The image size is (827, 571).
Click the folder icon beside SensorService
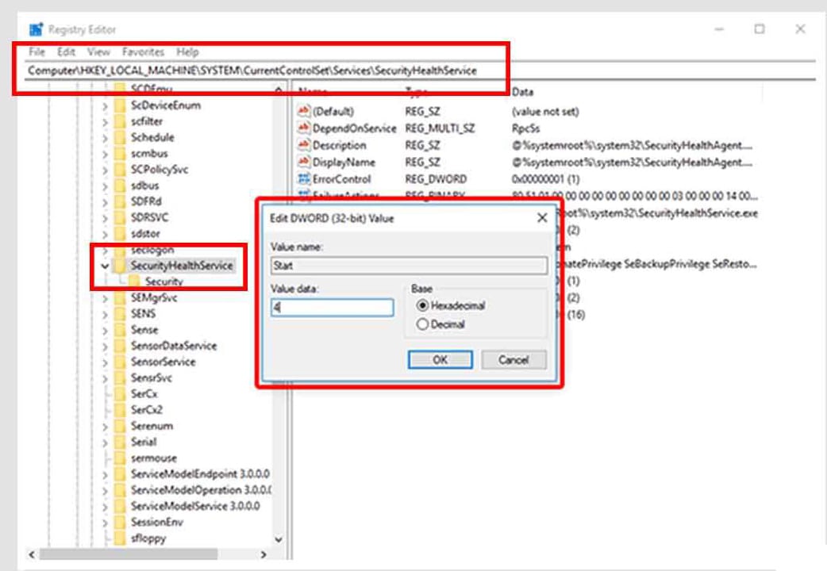click(121, 362)
